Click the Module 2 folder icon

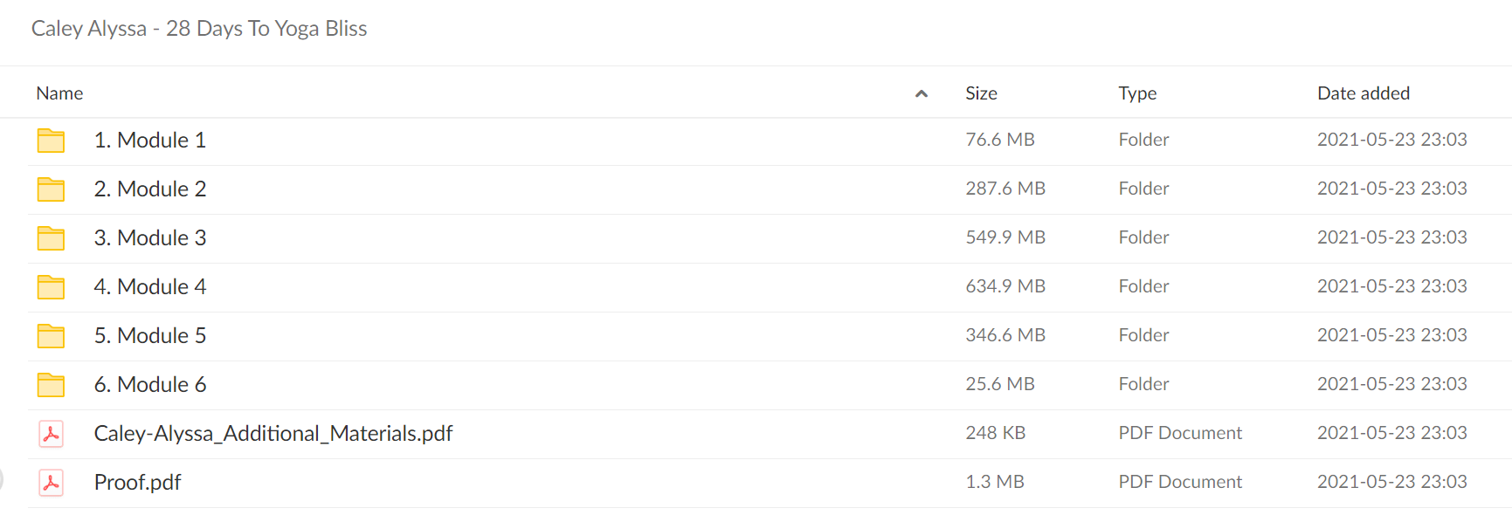click(x=51, y=189)
